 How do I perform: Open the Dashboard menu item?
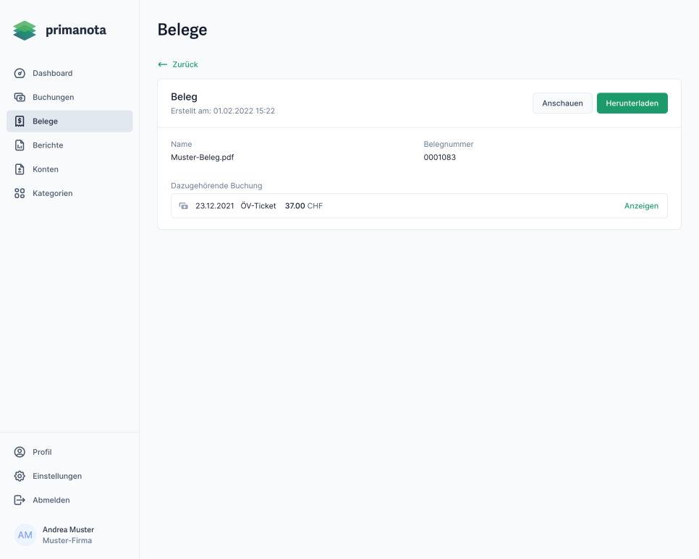tap(52, 73)
